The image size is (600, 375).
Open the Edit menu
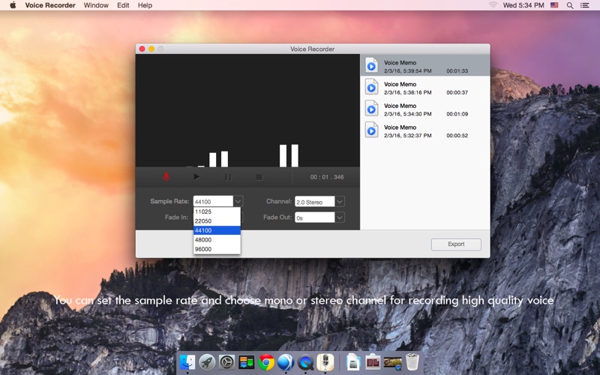(123, 5)
